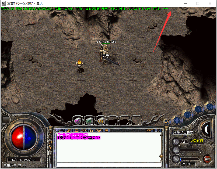Click the Lv level emblem
The width and height of the screenshot is (217, 169).
[x=176, y=142]
